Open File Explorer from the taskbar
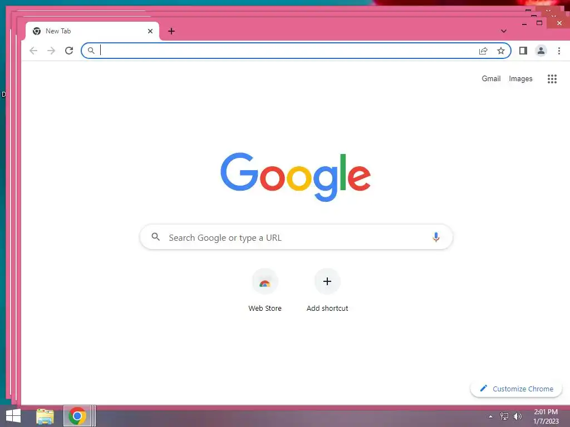The width and height of the screenshot is (570, 427). click(x=45, y=416)
